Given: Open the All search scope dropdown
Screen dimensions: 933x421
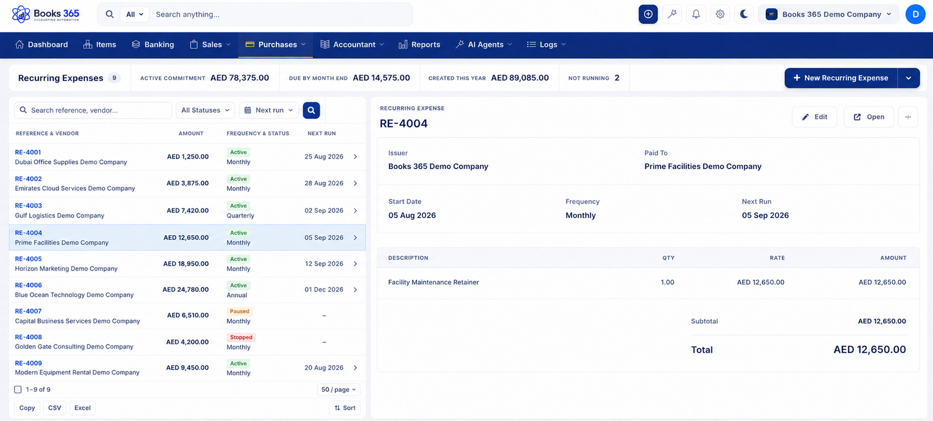Looking at the screenshot, I should [135, 15].
